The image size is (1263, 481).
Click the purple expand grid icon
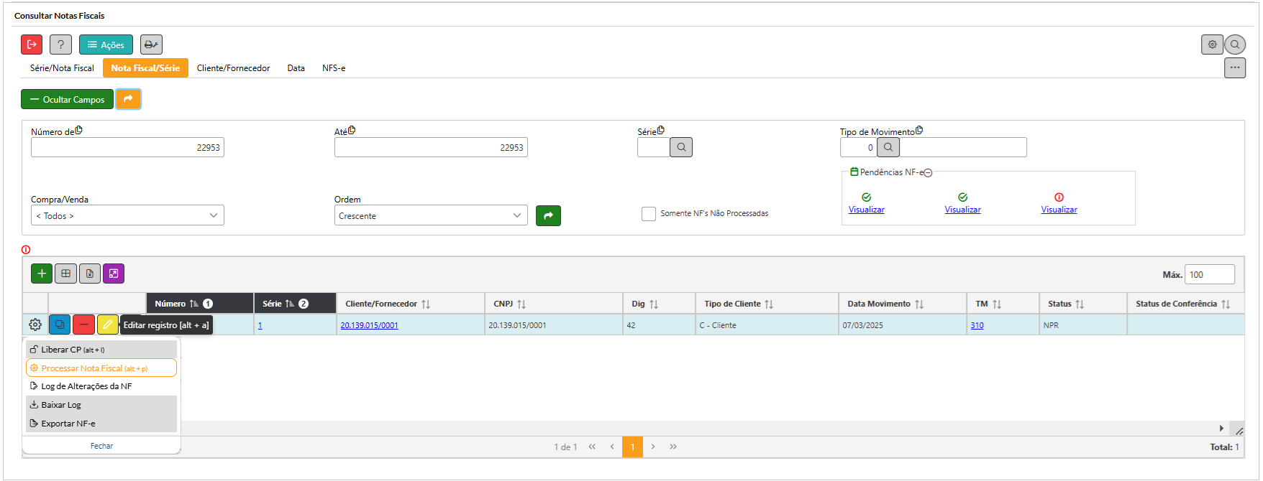[114, 274]
